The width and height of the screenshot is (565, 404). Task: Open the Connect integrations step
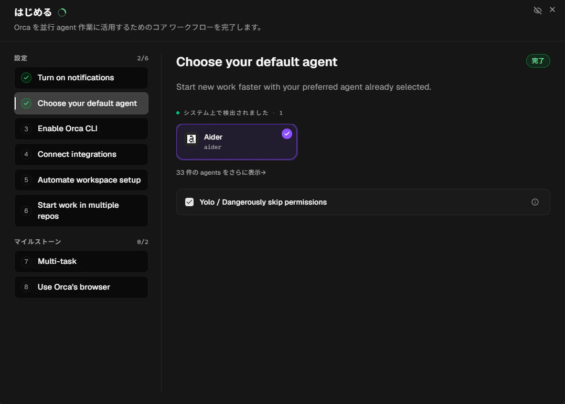81,155
